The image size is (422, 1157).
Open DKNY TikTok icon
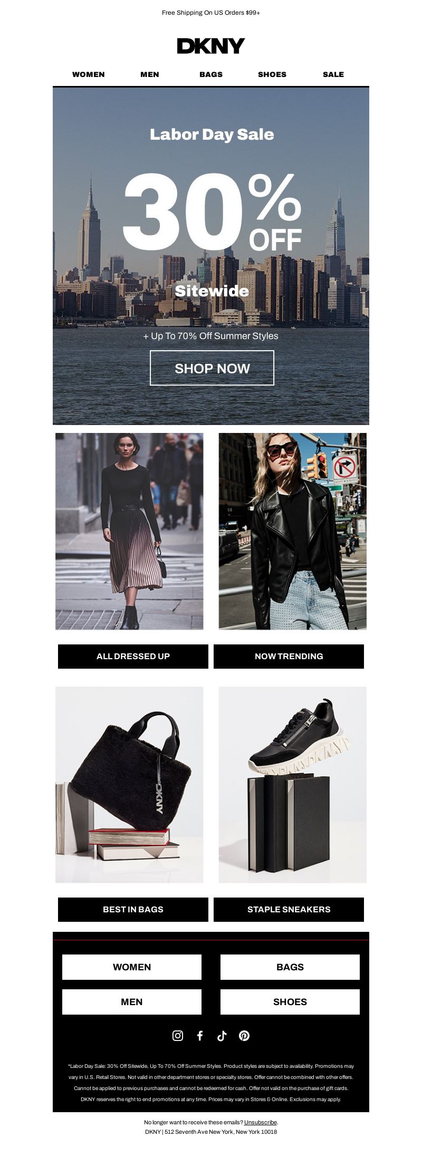(x=222, y=1035)
